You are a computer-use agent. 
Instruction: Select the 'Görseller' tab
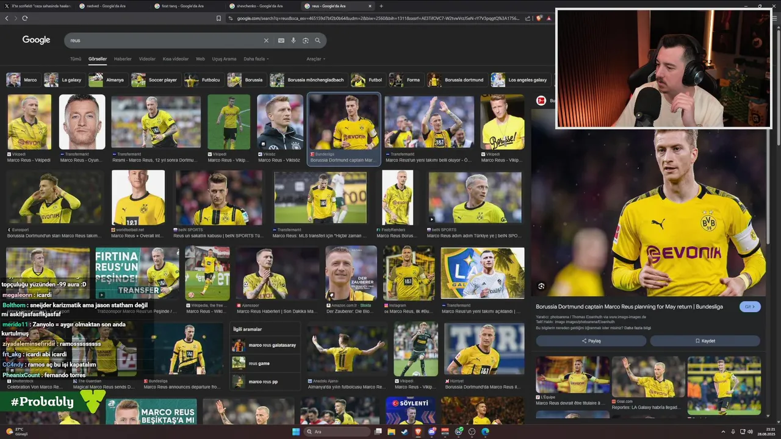click(x=98, y=59)
